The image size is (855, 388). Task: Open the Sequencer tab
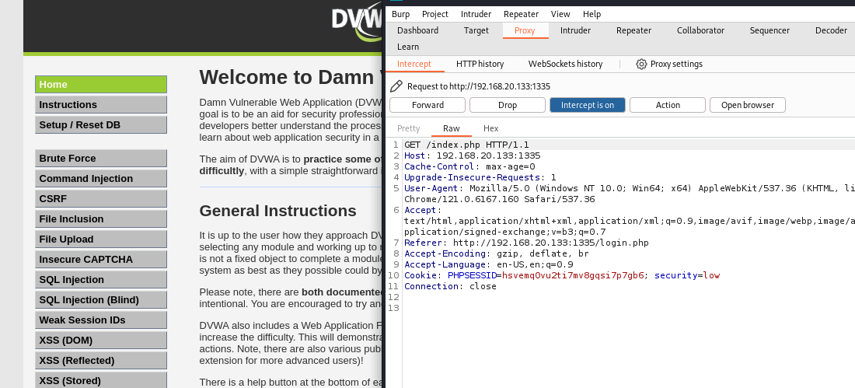pos(769,30)
